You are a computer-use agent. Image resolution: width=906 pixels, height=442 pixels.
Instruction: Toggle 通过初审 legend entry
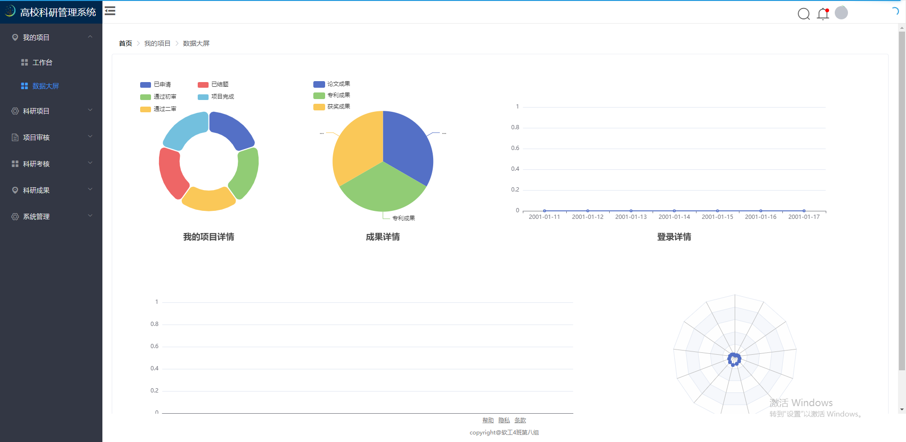(x=159, y=97)
